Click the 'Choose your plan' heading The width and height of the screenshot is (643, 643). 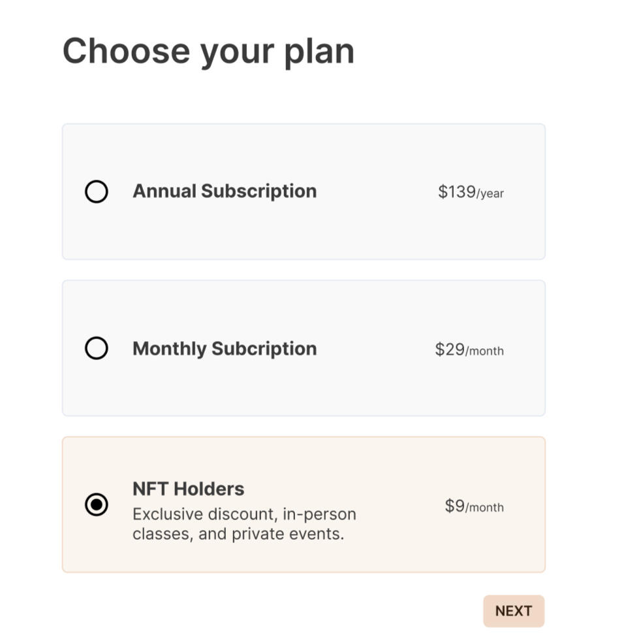pyautogui.click(x=208, y=51)
